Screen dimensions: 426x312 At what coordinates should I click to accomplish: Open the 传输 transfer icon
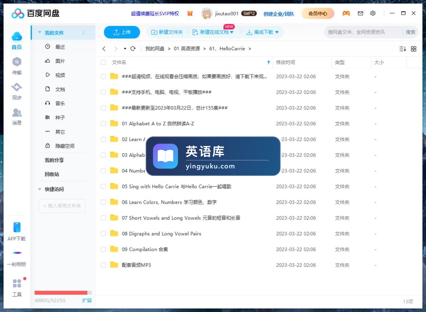tap(17, 62)
